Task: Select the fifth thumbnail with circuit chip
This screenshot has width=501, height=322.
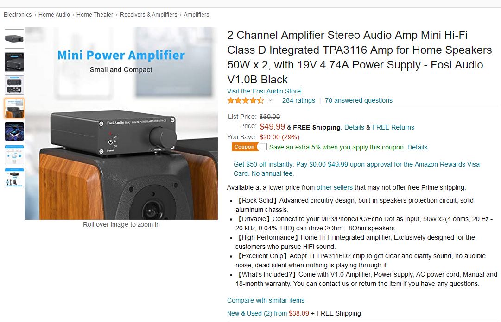Action: tap(14, 131)
